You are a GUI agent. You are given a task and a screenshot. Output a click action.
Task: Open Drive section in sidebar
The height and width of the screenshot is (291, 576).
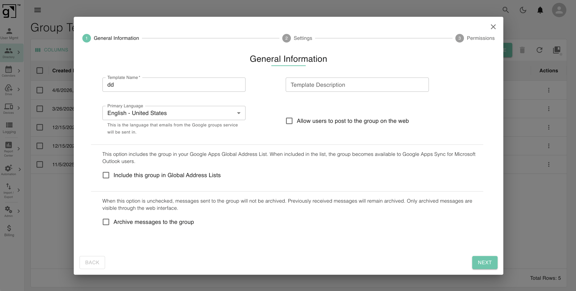(9, 90)
